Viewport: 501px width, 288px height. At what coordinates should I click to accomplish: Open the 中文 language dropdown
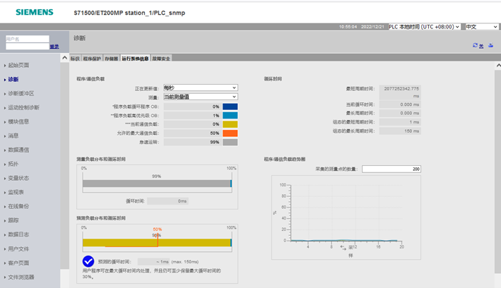click(x=481, y=27)
